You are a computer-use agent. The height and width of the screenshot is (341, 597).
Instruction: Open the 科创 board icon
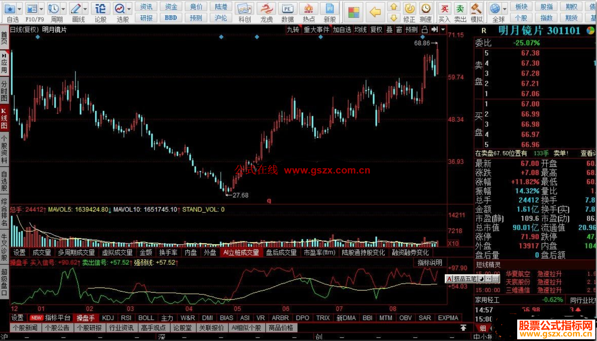coord(244,8)
